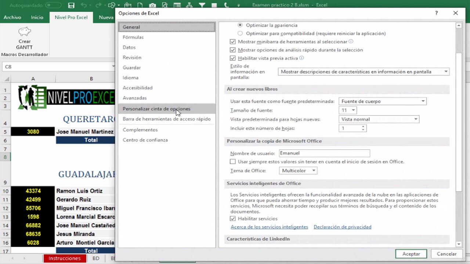The height and width of the screenshot is (264, 470).
Task: Switch to the BD sheet tab
Action: [96, 258]
